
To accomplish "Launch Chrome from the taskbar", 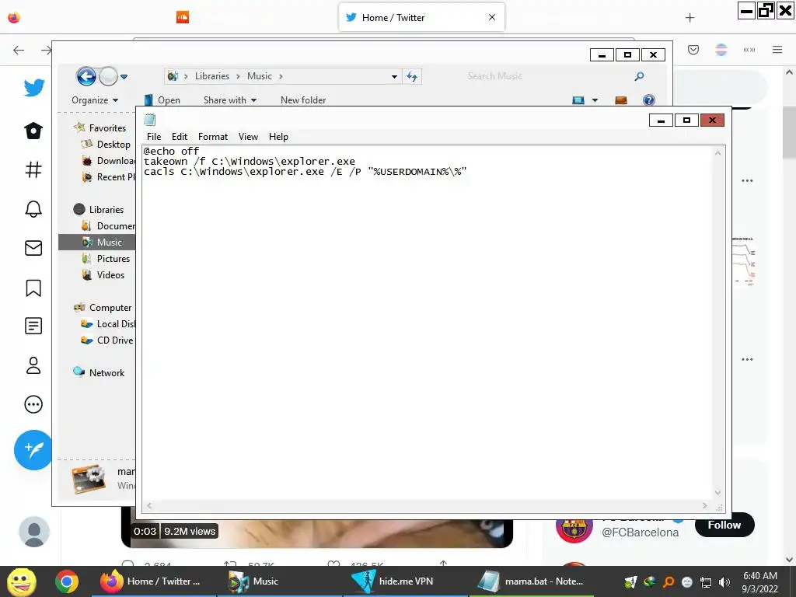I will (67, 581).
